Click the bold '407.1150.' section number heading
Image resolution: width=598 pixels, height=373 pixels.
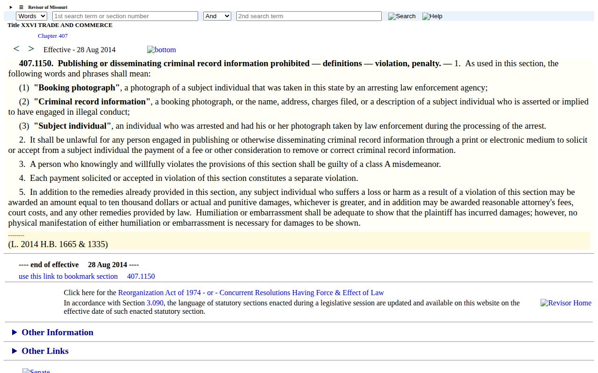tap(36, 63)
